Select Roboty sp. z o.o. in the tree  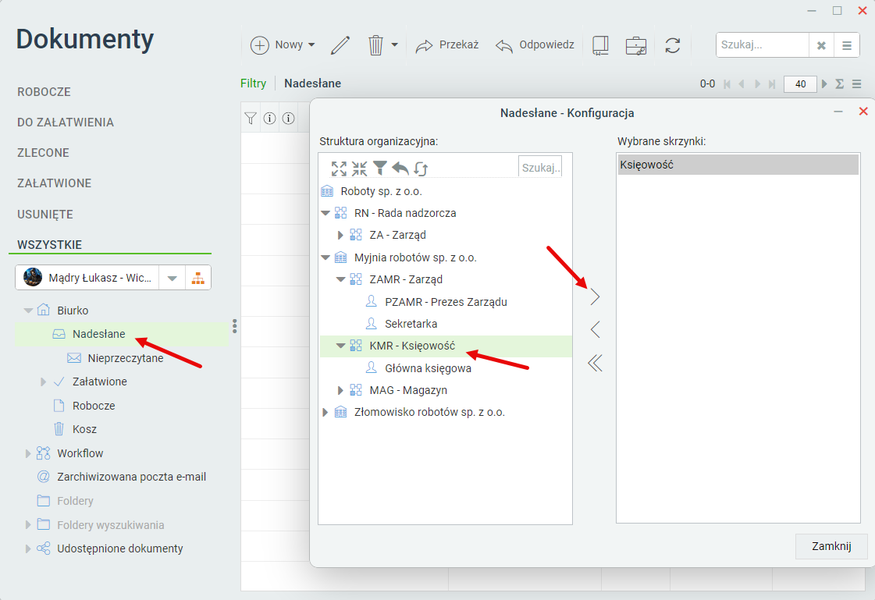pyautogui.click(x=381, y=191)
